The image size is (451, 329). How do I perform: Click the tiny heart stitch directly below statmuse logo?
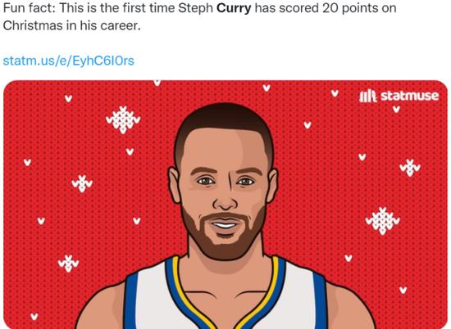click(x=396, y=109)
